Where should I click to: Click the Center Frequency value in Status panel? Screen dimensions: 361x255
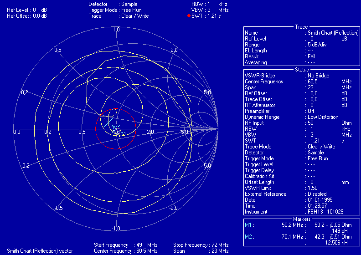point(315,82)
